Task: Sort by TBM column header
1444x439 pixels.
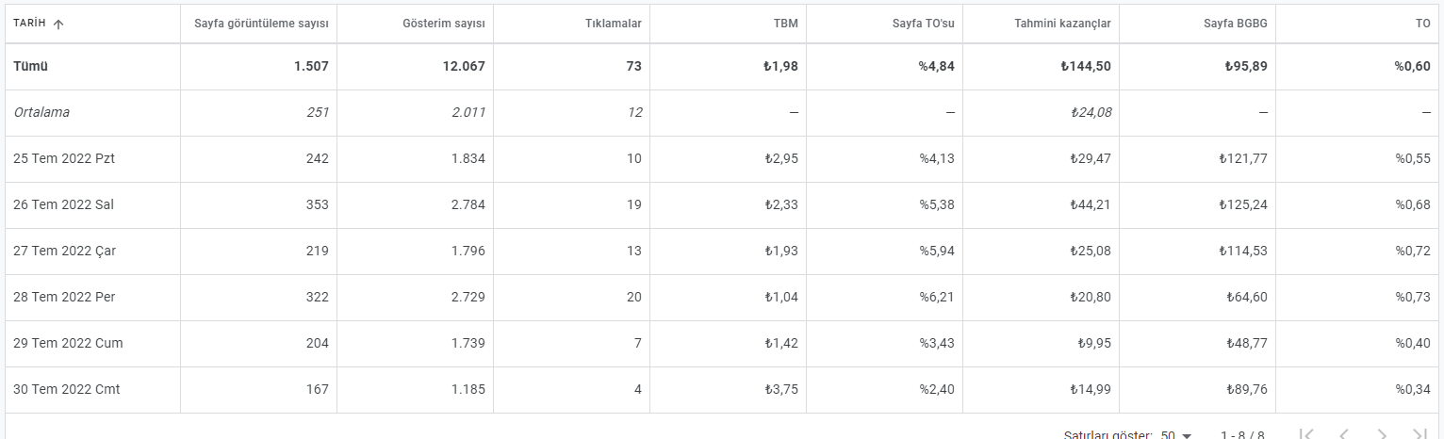Action: (x=786, y=24)
